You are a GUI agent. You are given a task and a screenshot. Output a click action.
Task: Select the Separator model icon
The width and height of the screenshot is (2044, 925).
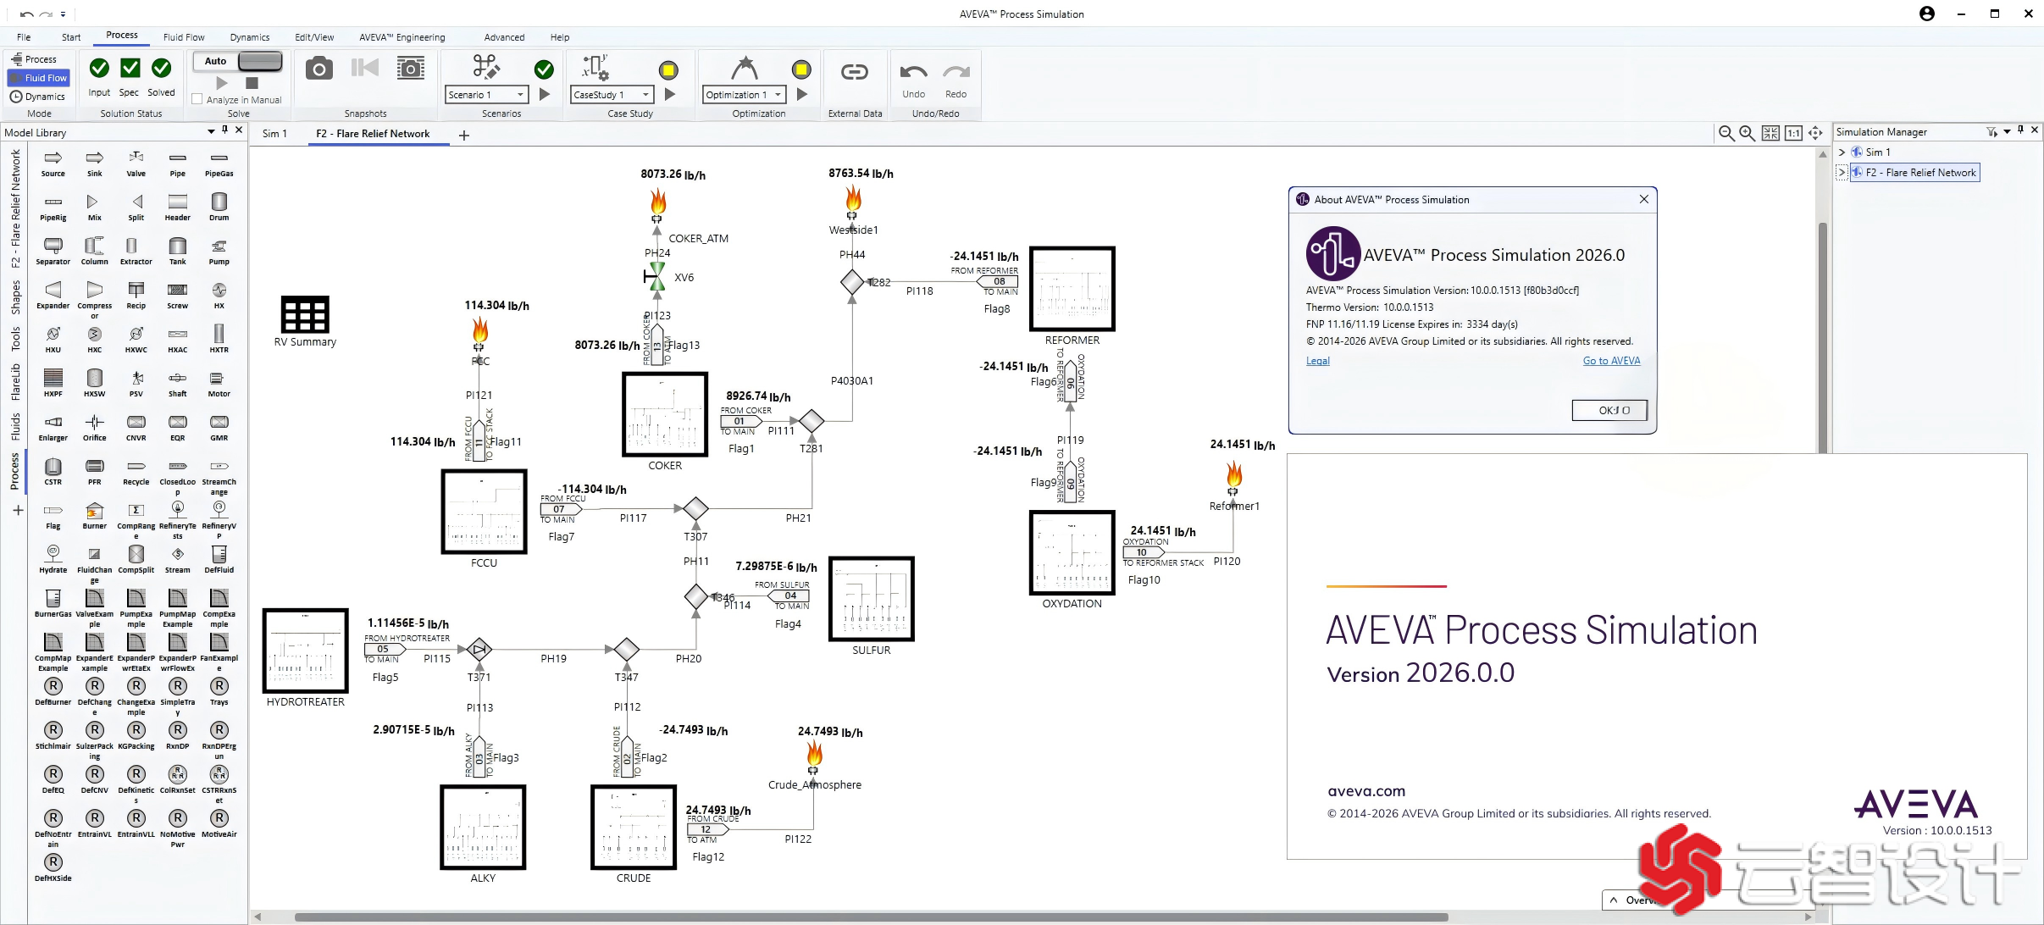(x=53, y=248)
